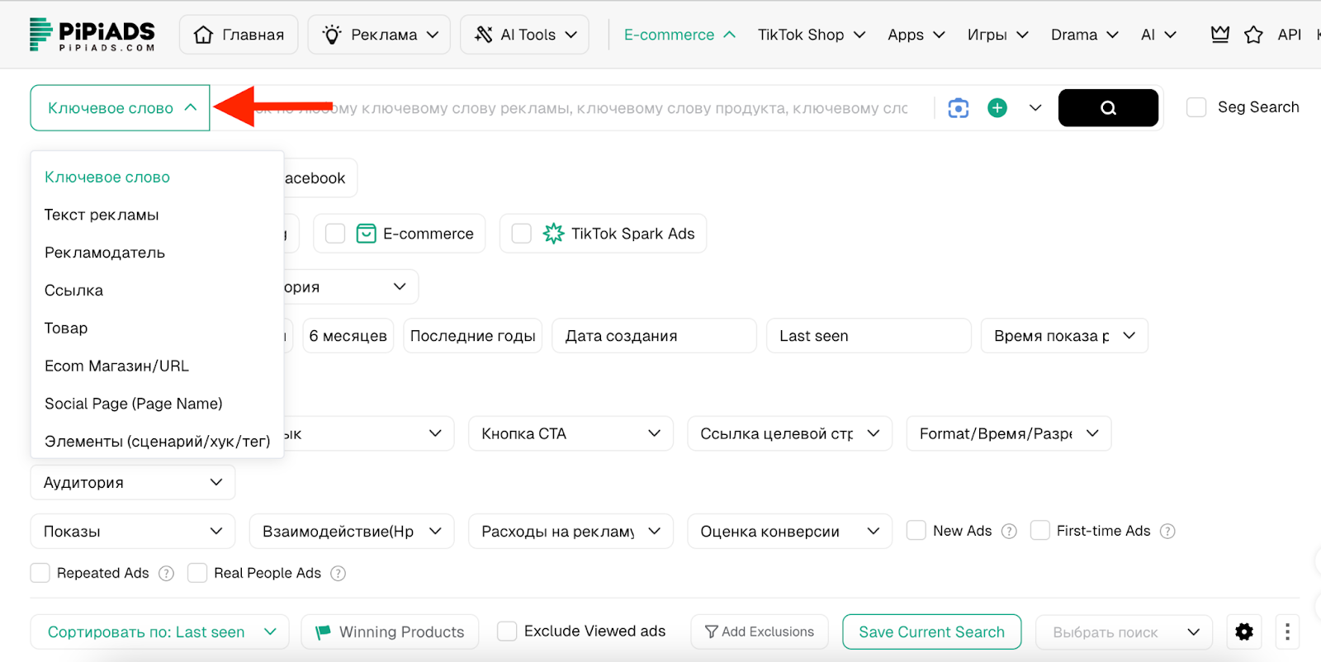The height and width of the screenshot is (662, 1321).
Task: Click help icon next to Real People Ads
Action: click(338, 574)
